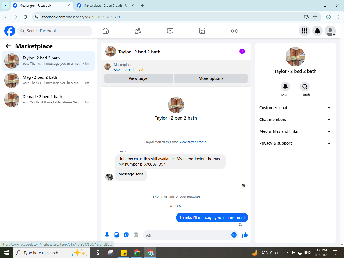Click the listing photo above Taylor chat start
The width and height of the screenshot is (344, 258).
tap(176, 105)
